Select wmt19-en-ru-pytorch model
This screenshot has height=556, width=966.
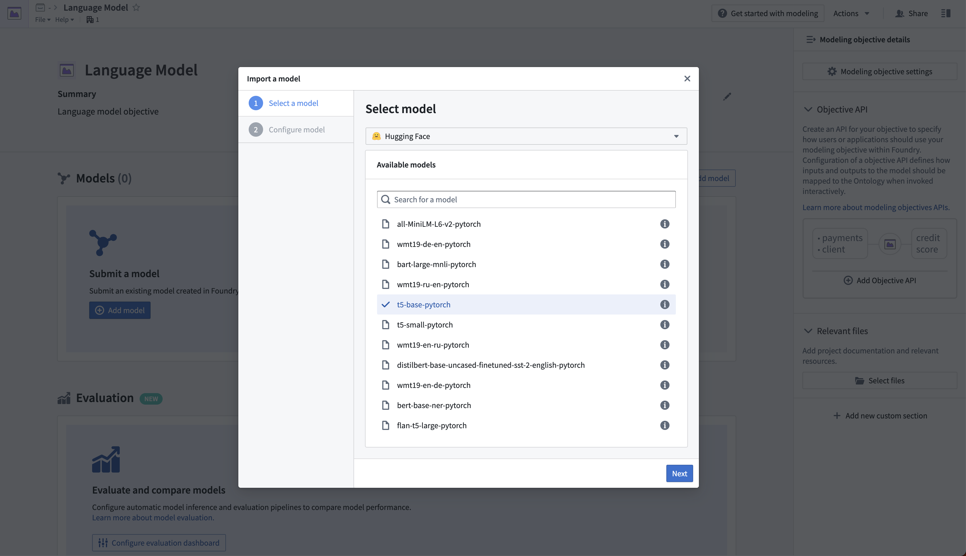tap(526, 345)
